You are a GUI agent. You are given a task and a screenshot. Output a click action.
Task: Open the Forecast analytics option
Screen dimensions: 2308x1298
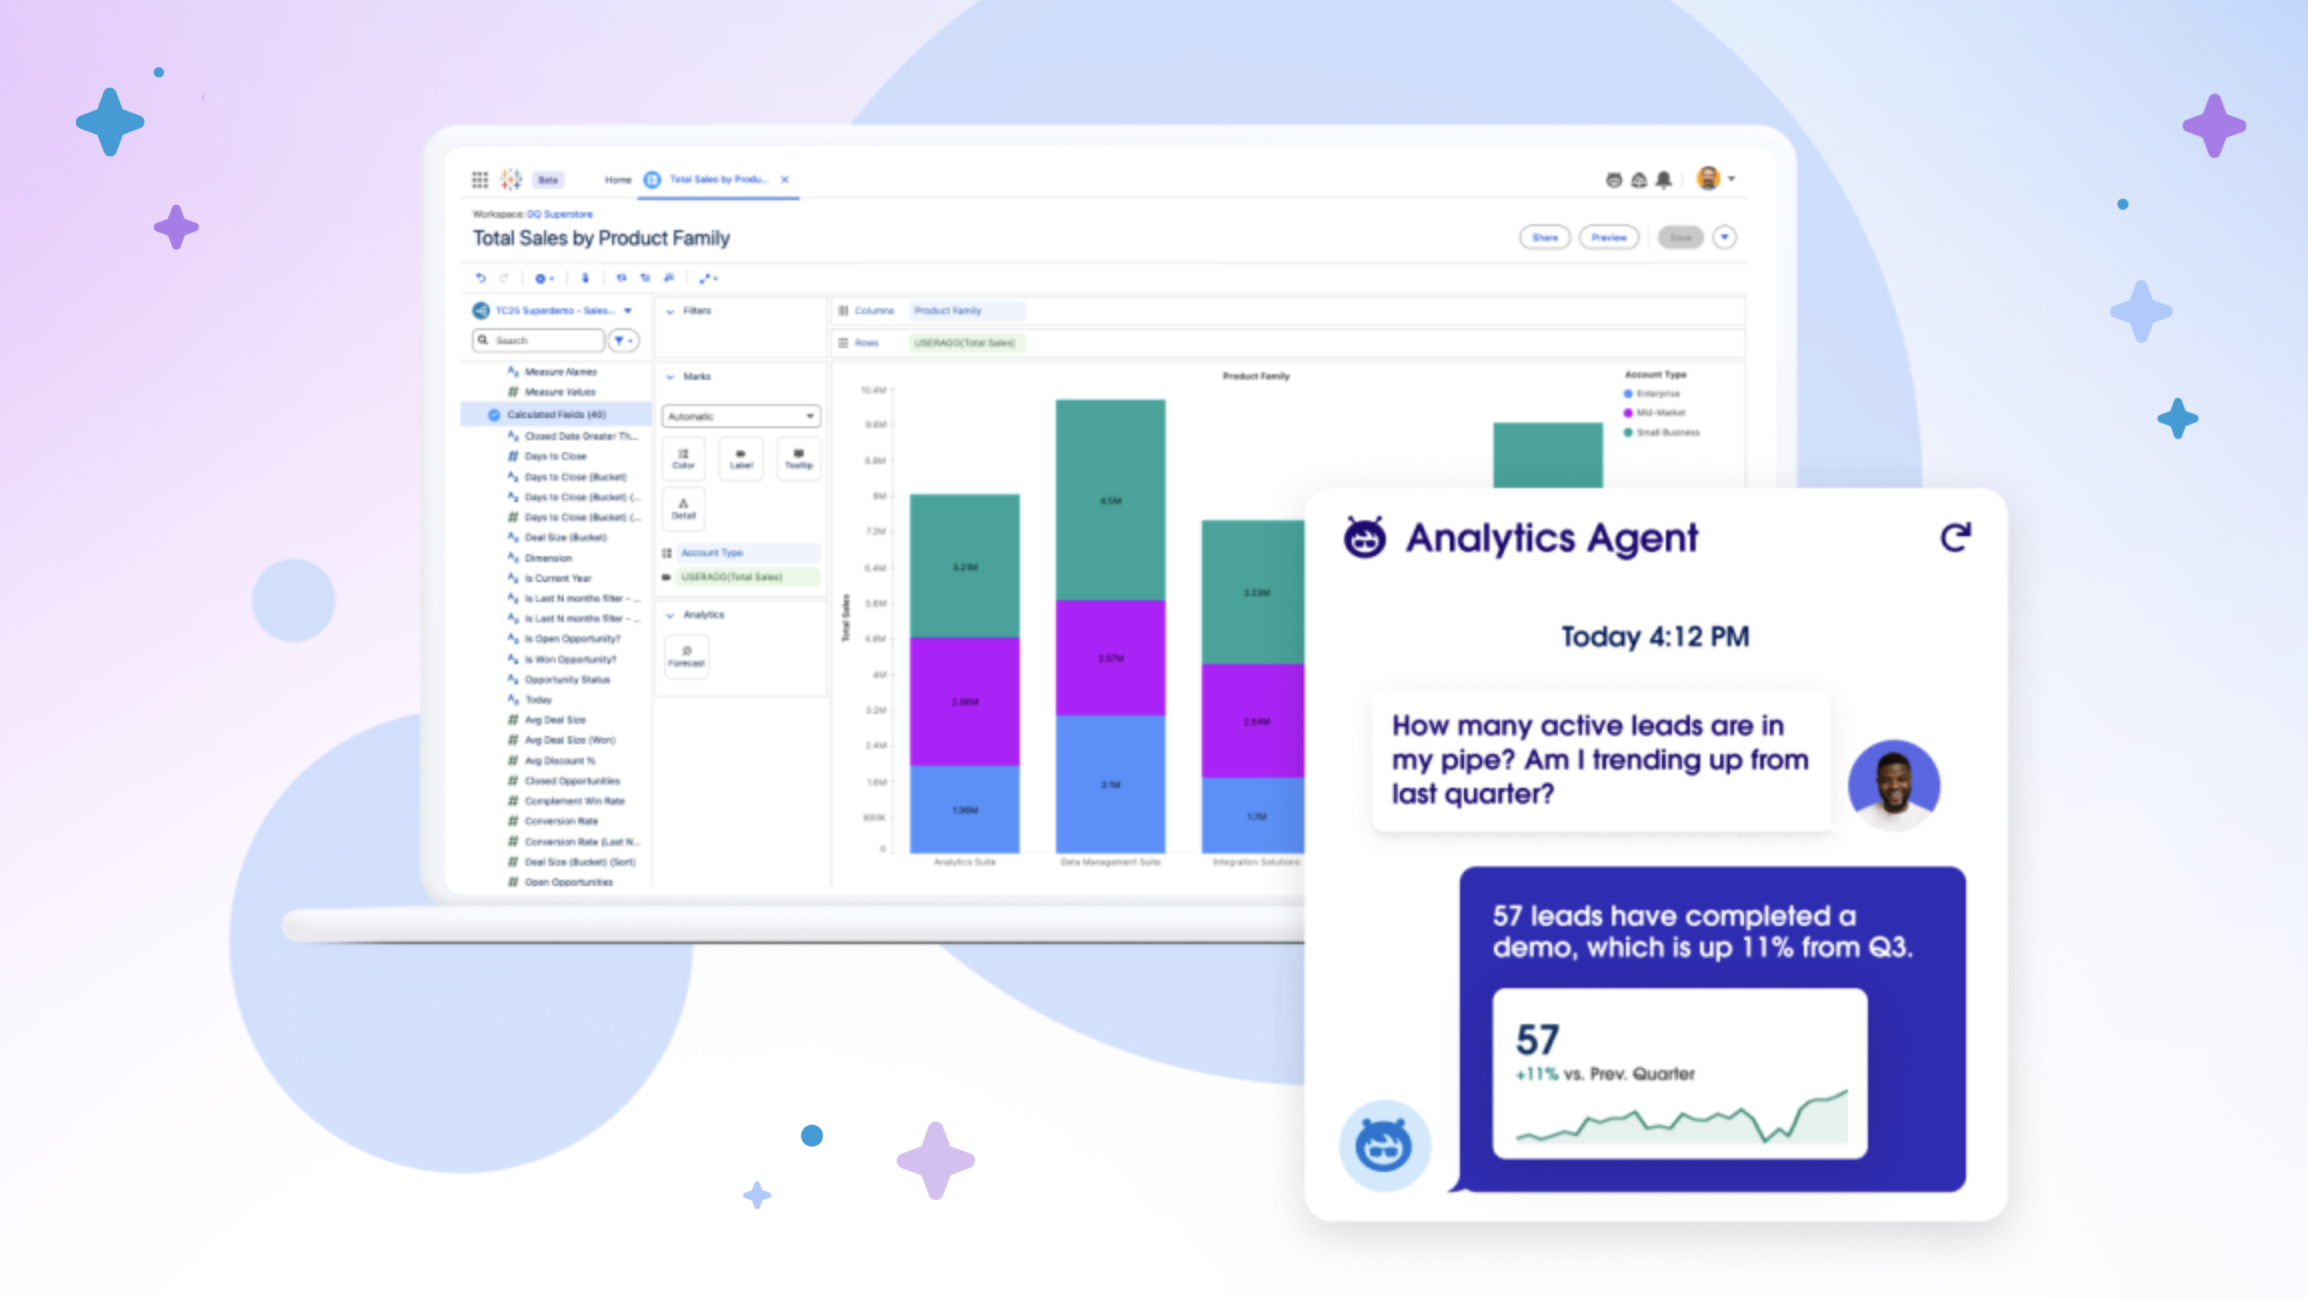[686, 656]
